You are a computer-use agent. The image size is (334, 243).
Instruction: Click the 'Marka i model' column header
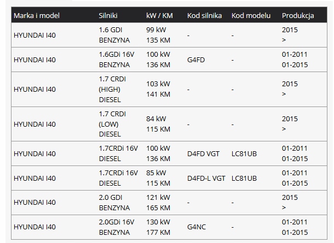pos(36,16)
